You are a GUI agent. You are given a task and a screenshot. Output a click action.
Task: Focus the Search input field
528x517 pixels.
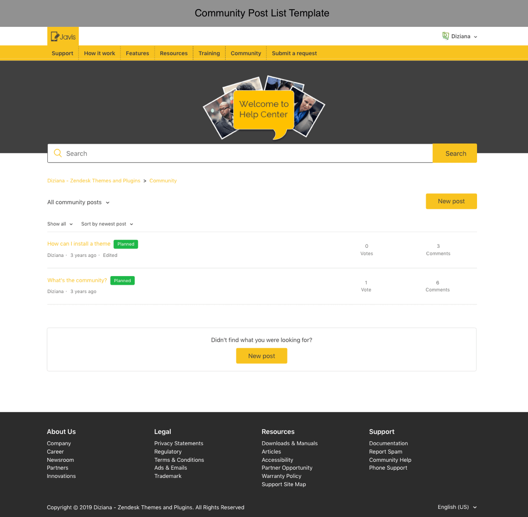(x=246, y=154)
